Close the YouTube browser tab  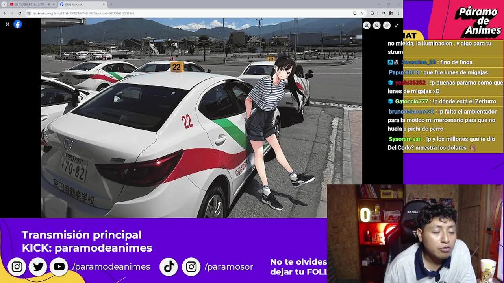click(54, 4)
